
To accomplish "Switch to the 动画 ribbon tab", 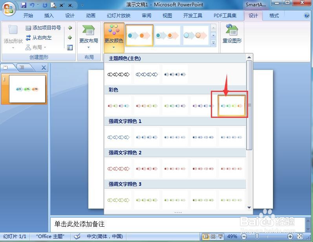I will (x=91, y=15).
